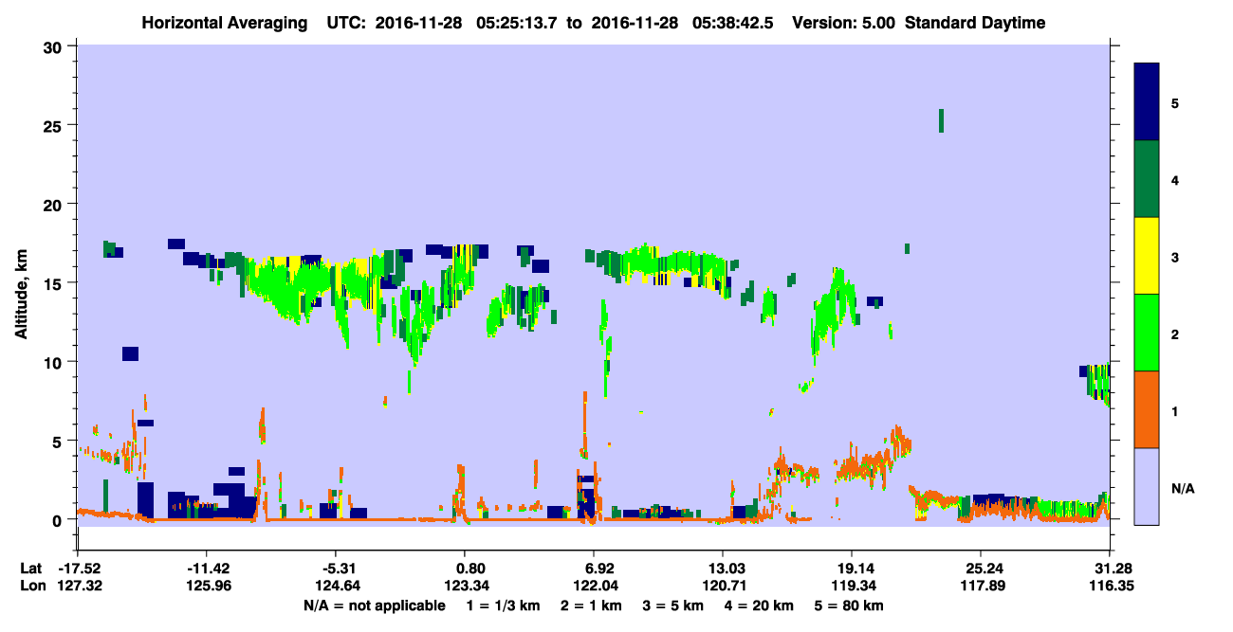Click the dark blue block near 10 km altitude
The width and height of the screenshot is (1233, 632).
coord(130,353)
